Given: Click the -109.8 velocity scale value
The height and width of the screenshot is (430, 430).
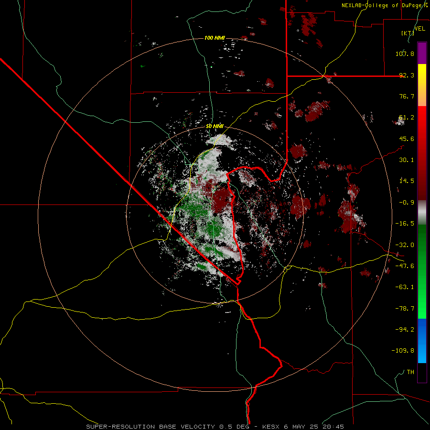Looking at the screenshot, I should tap(403, 351).
